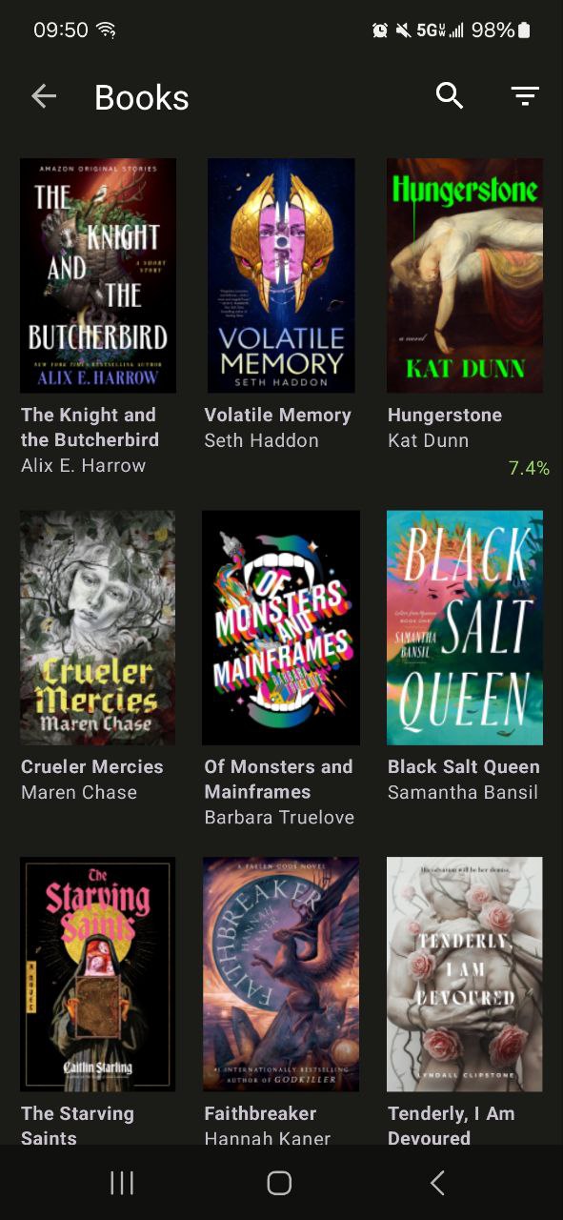Open The Starving Saints cover
The image size is (563, 1220).
click(x=98, y=974)
